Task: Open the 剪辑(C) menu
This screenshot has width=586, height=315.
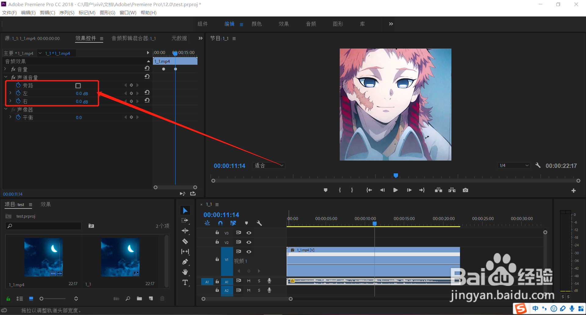Action: tap(47, 13)
